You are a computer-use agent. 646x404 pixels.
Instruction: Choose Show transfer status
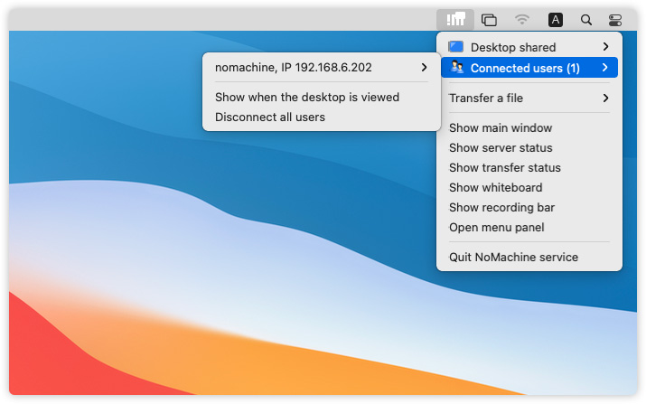point(504,168)
